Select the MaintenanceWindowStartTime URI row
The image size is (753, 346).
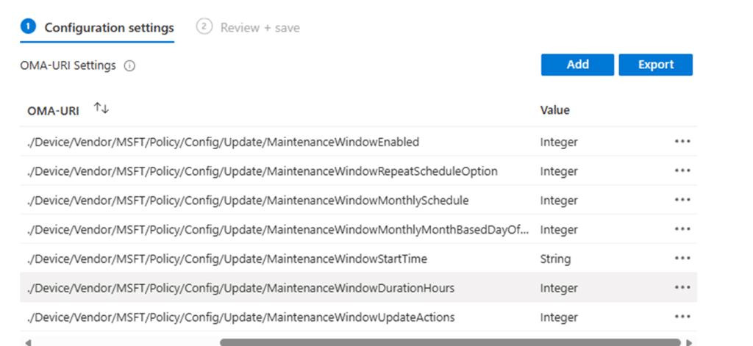tap(226, 259)
